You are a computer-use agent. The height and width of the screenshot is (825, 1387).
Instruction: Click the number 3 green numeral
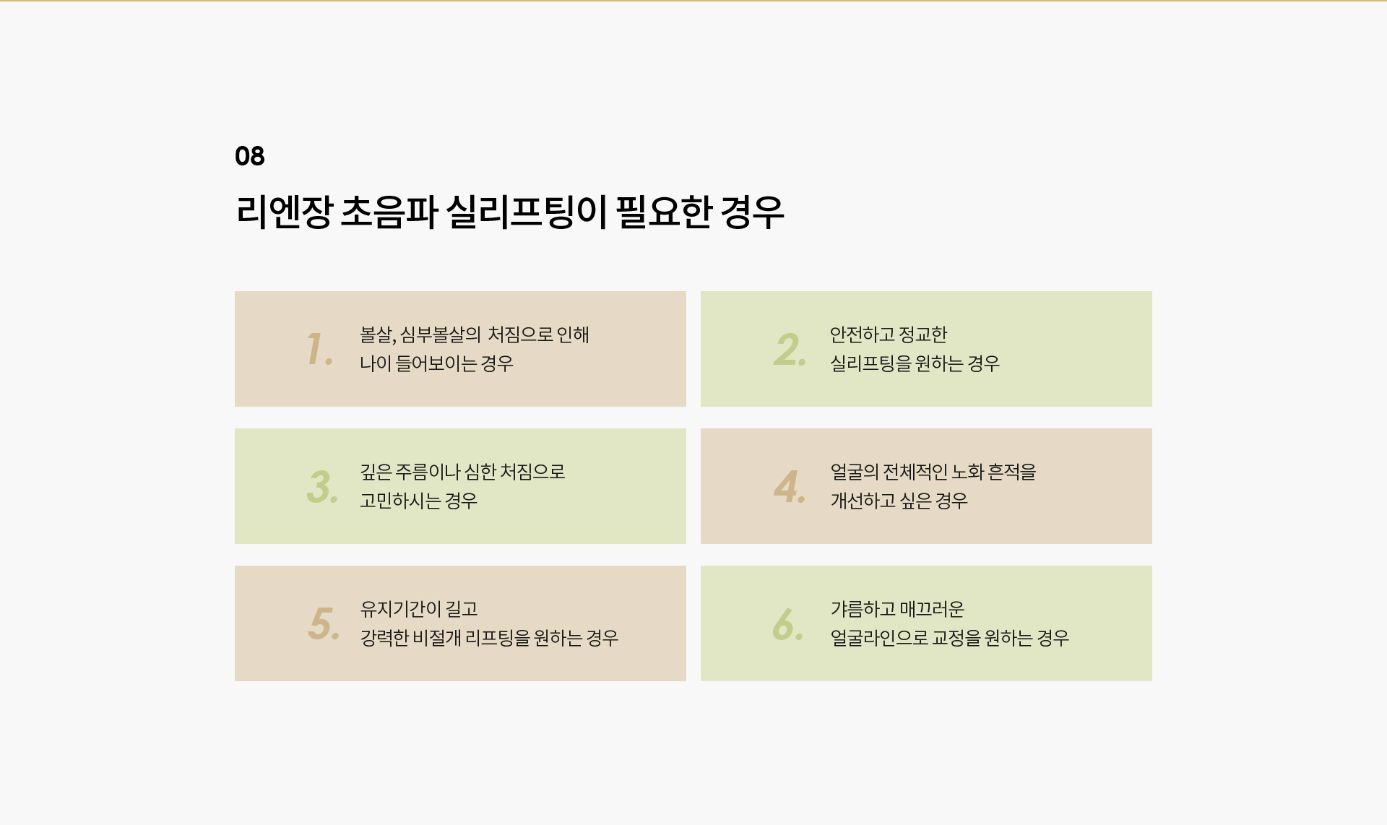[322, 486]
